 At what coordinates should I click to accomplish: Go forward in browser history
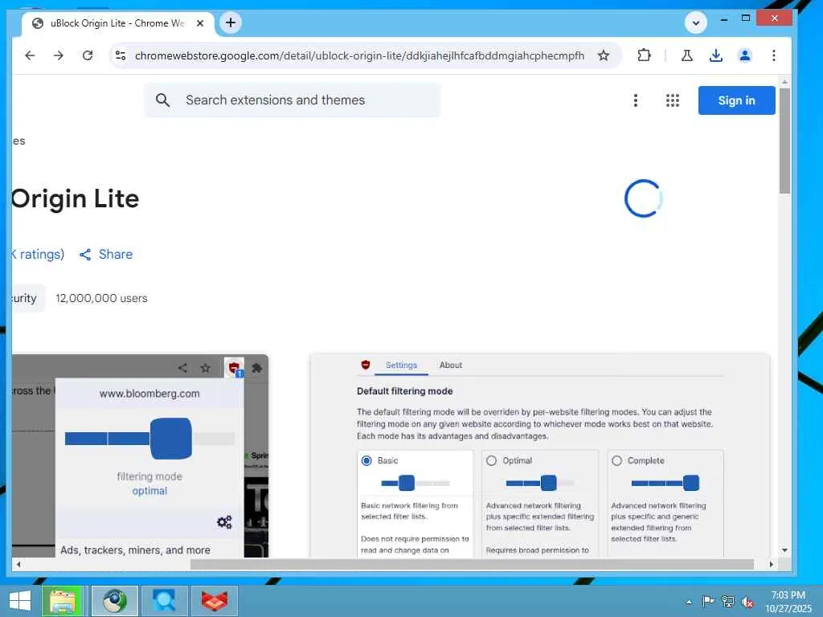click(x=59, y=55)
